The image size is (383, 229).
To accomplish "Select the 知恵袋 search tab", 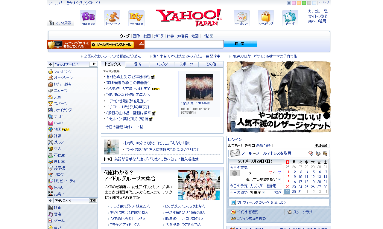I will (183, 36).
